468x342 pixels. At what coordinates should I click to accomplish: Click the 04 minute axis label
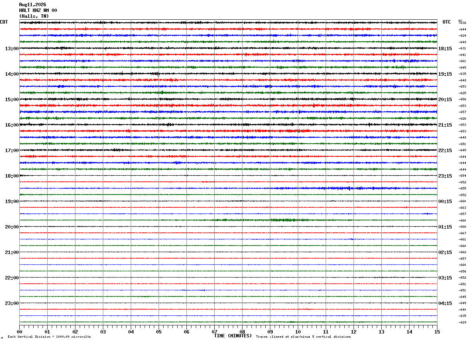[x=131, y=332]
